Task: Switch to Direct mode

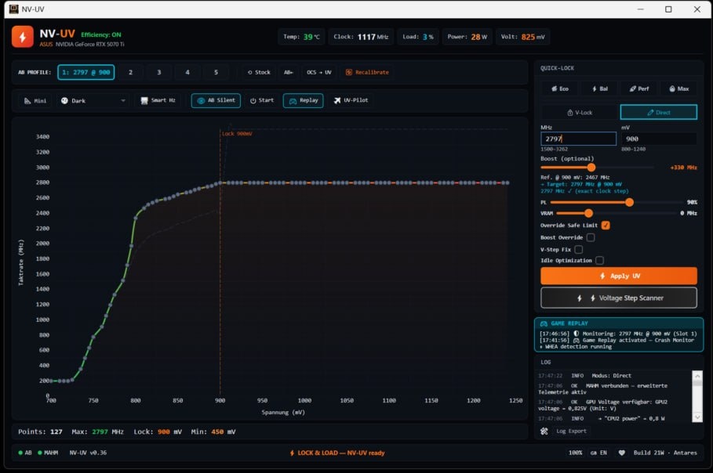Action: tap(658, 112)
